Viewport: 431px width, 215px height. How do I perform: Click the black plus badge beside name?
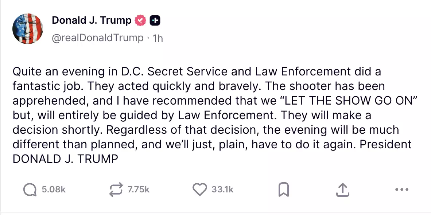[155, 20]
